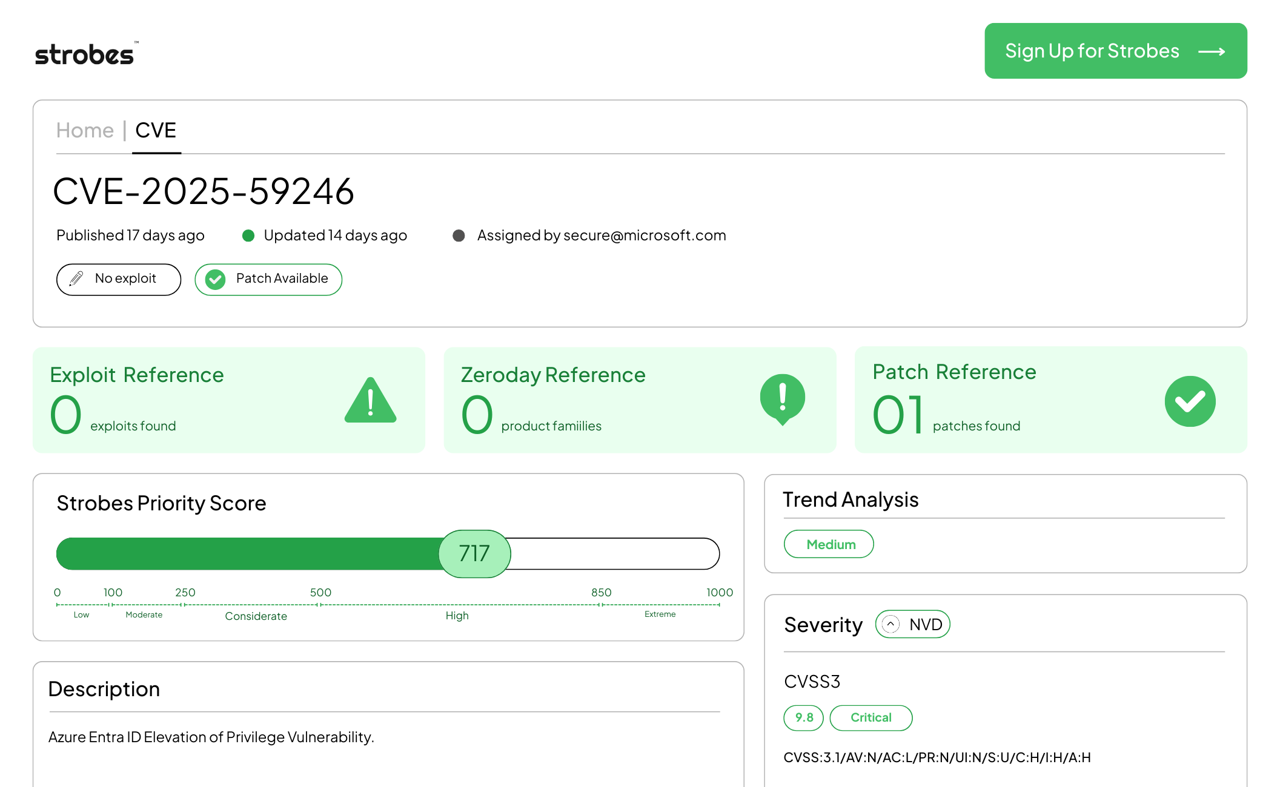Open the NVD severity source dropdown
Image resolution: width=1280 pixels, height=787 pixels.
[x=912, y=624]
